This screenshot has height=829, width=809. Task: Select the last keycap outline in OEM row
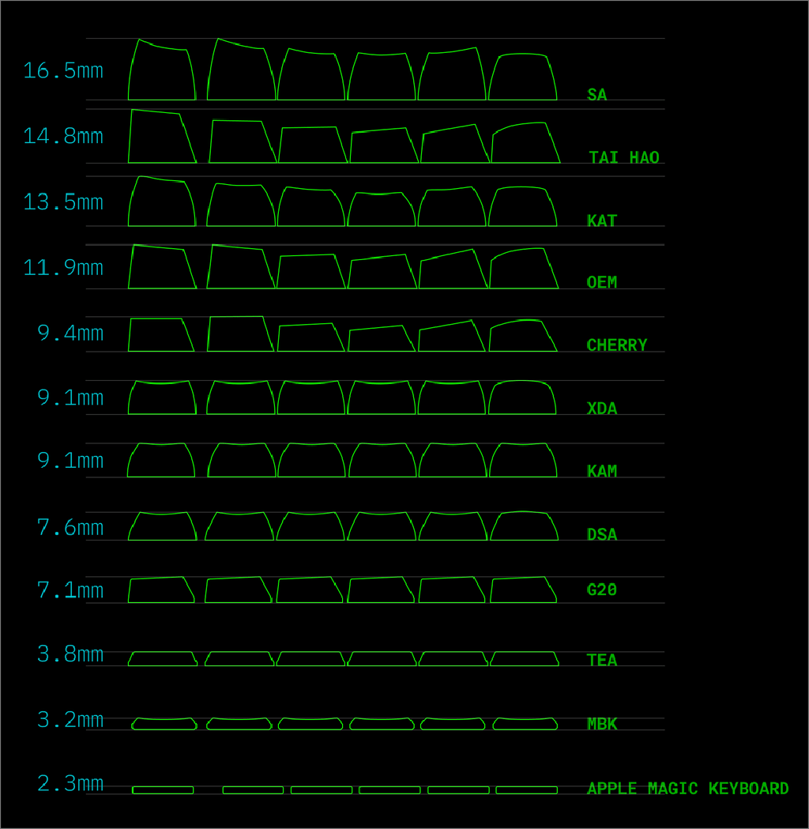pyautogui.click(x=524, y=268)
